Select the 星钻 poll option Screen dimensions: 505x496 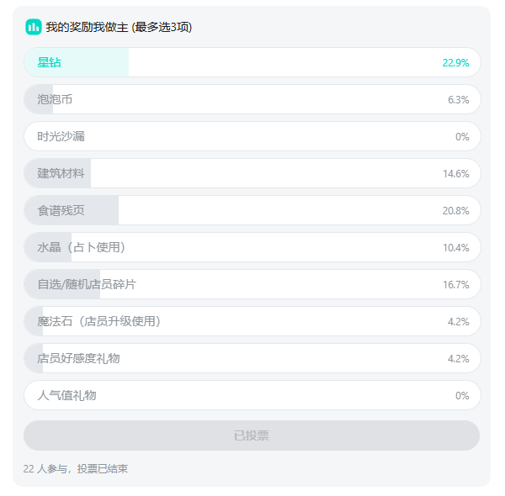point(252,62)
